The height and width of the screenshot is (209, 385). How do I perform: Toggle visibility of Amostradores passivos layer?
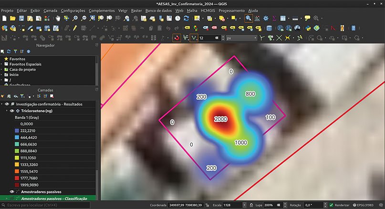point(11,191)
